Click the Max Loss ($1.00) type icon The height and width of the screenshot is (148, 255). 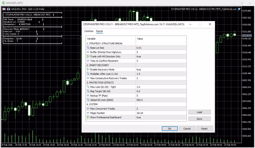pos(88,87)
